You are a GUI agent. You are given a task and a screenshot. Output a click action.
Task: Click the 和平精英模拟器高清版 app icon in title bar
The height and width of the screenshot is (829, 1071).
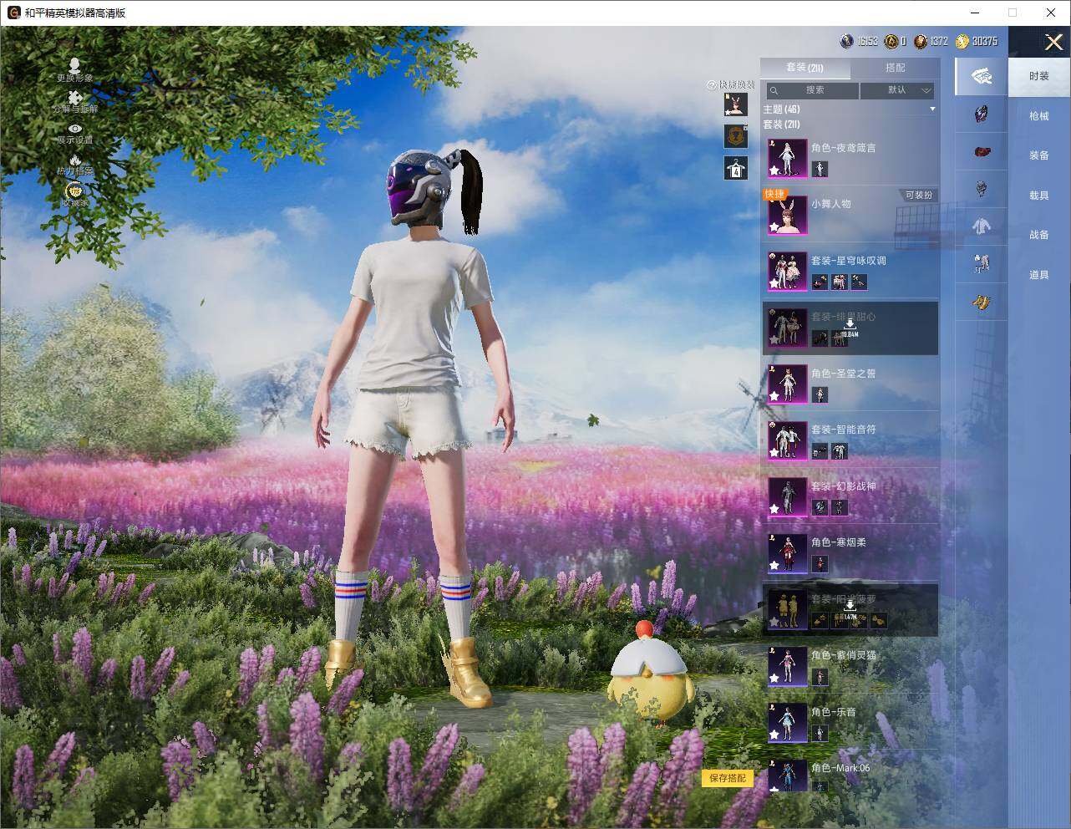[x=13, y=13]
